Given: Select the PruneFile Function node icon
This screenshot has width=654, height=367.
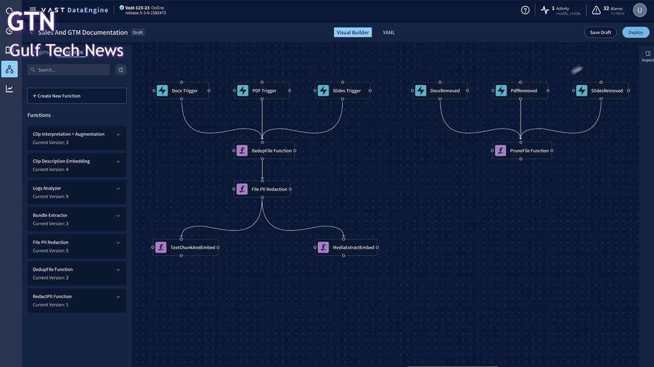Looking at the screenshot, I should coord(500,151).
